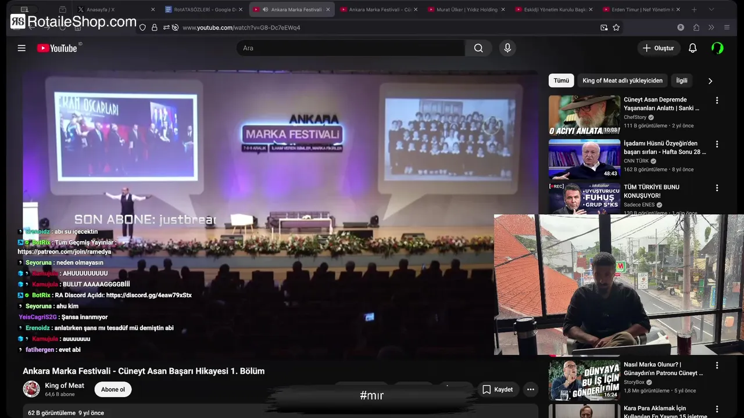Image resolution: width=744 pixels, height=418 pixels.
Task: Open ChefStory channel link
Action: tap(635, 117)
